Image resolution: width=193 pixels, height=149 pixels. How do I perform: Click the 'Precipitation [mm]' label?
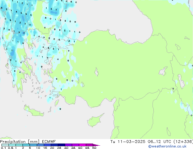point(20,142)
